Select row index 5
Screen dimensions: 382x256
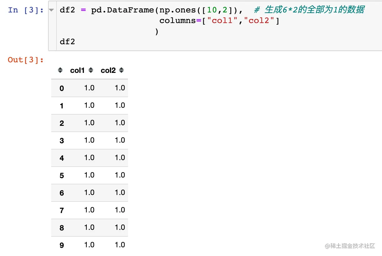pyautogui.click(x=61, y=176)
